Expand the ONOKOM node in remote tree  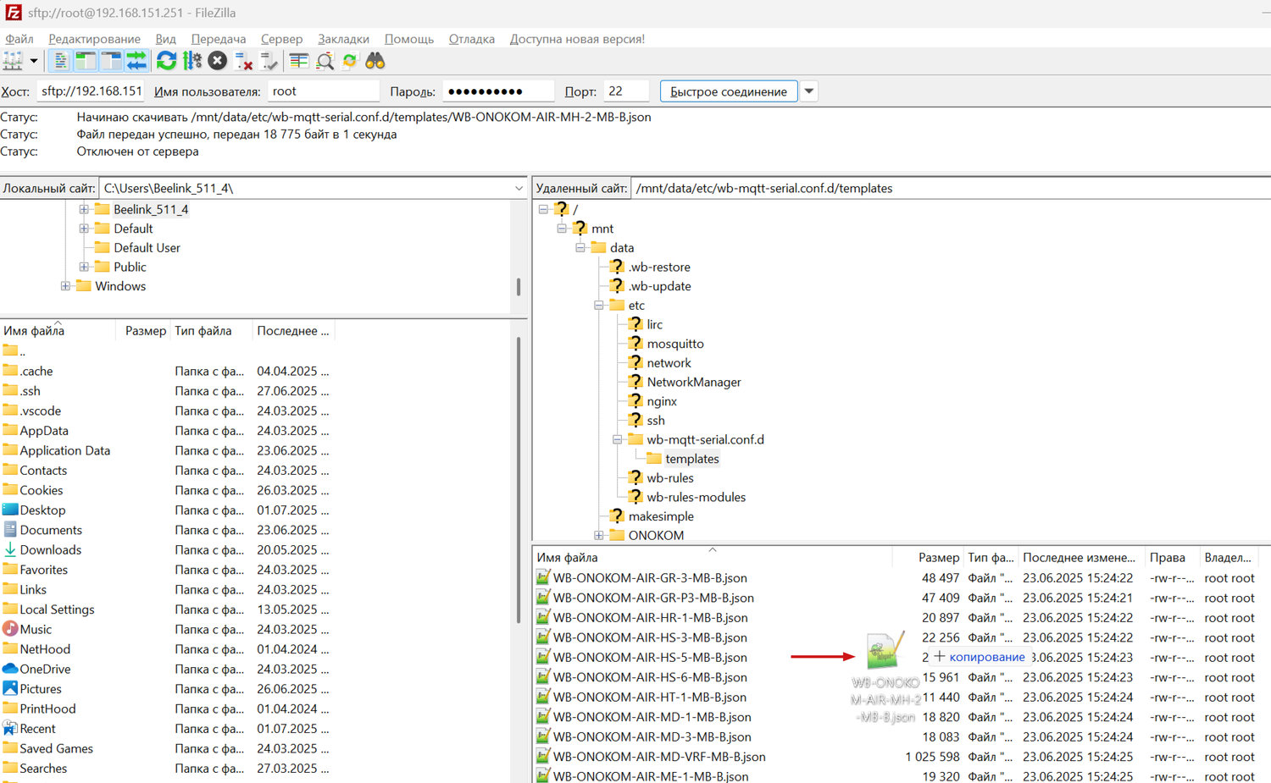pos(599,535)
